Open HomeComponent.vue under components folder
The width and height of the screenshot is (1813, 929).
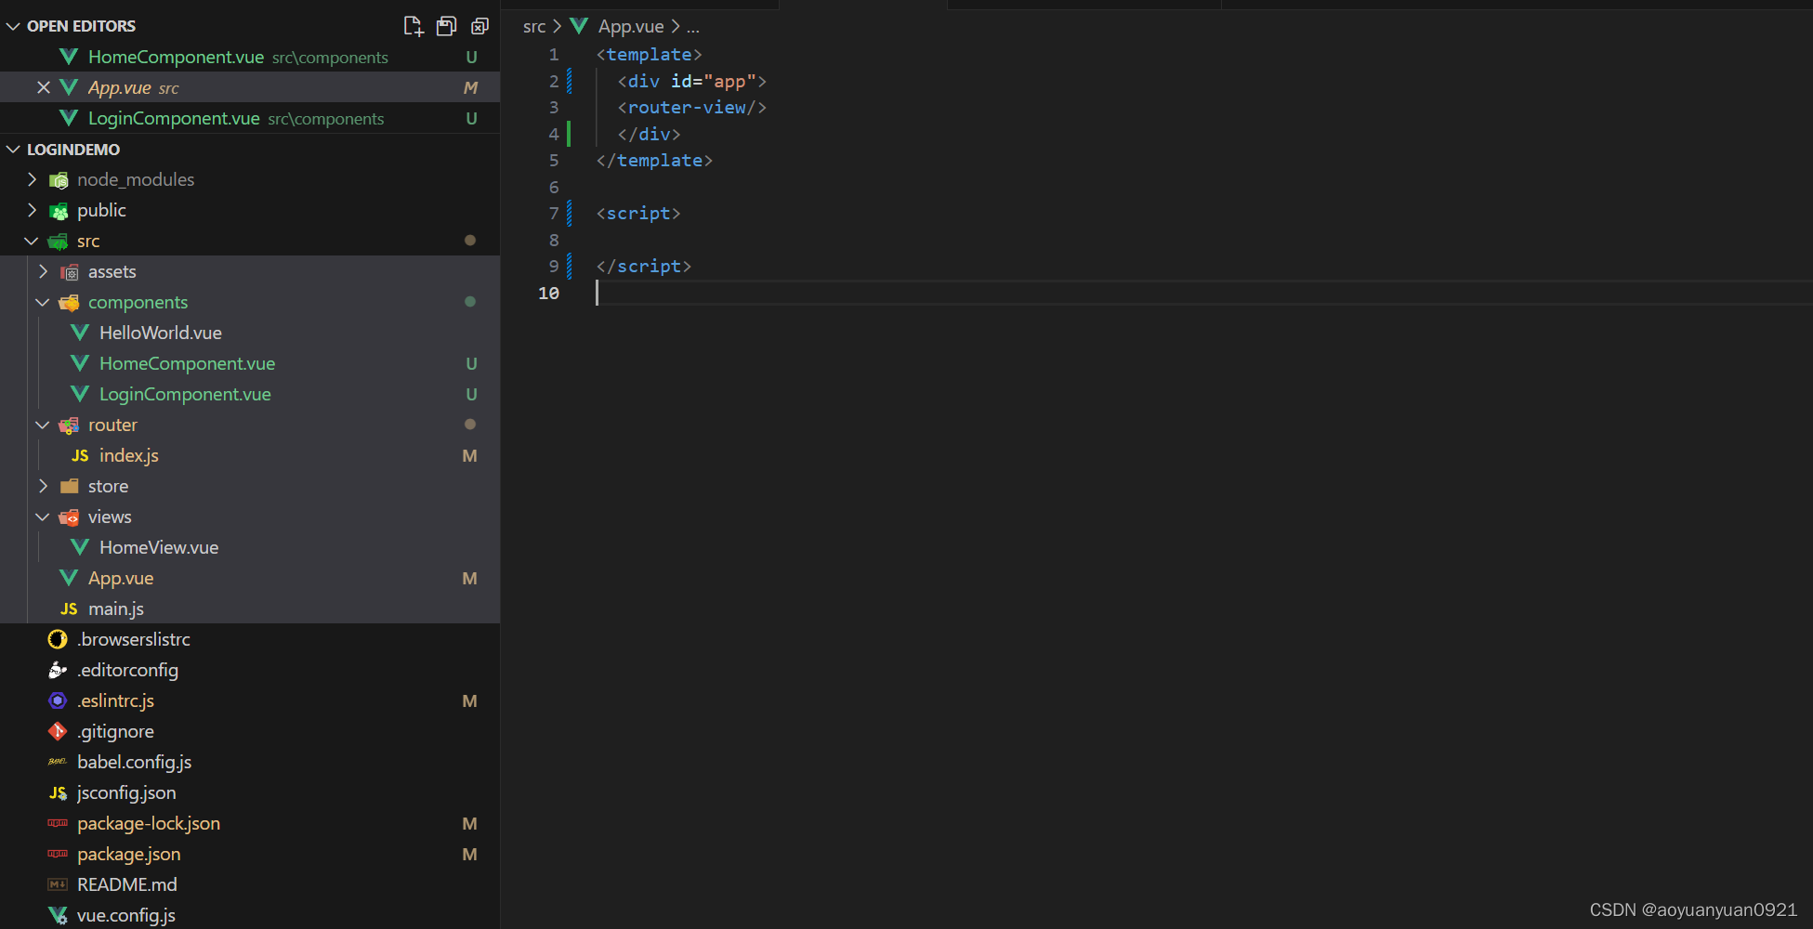tap(250, 363)
